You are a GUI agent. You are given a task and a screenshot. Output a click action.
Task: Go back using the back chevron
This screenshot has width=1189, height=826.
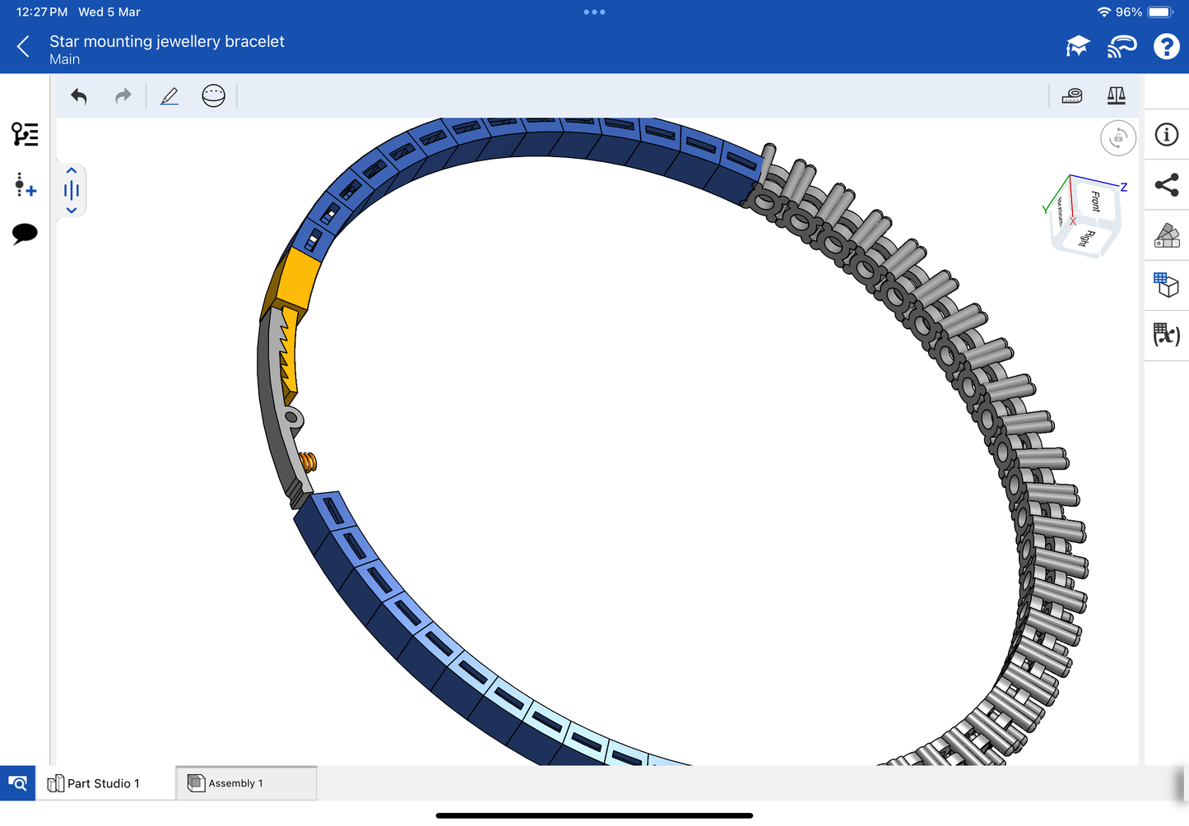(x=23, y=47)
